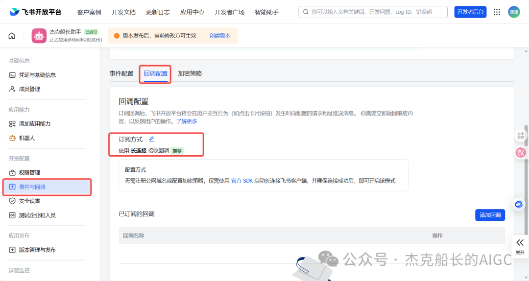Screen dimensions: 529x281
Task: Click the 了解更多 link
Action: [187, 121]
